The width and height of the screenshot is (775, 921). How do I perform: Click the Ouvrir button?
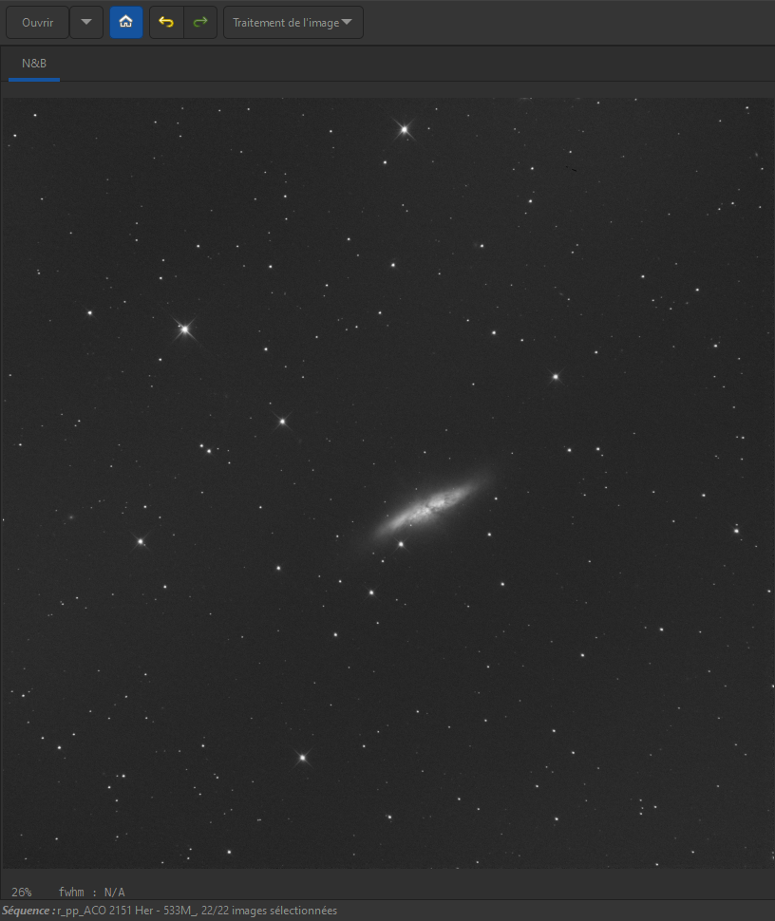point(38,23)
